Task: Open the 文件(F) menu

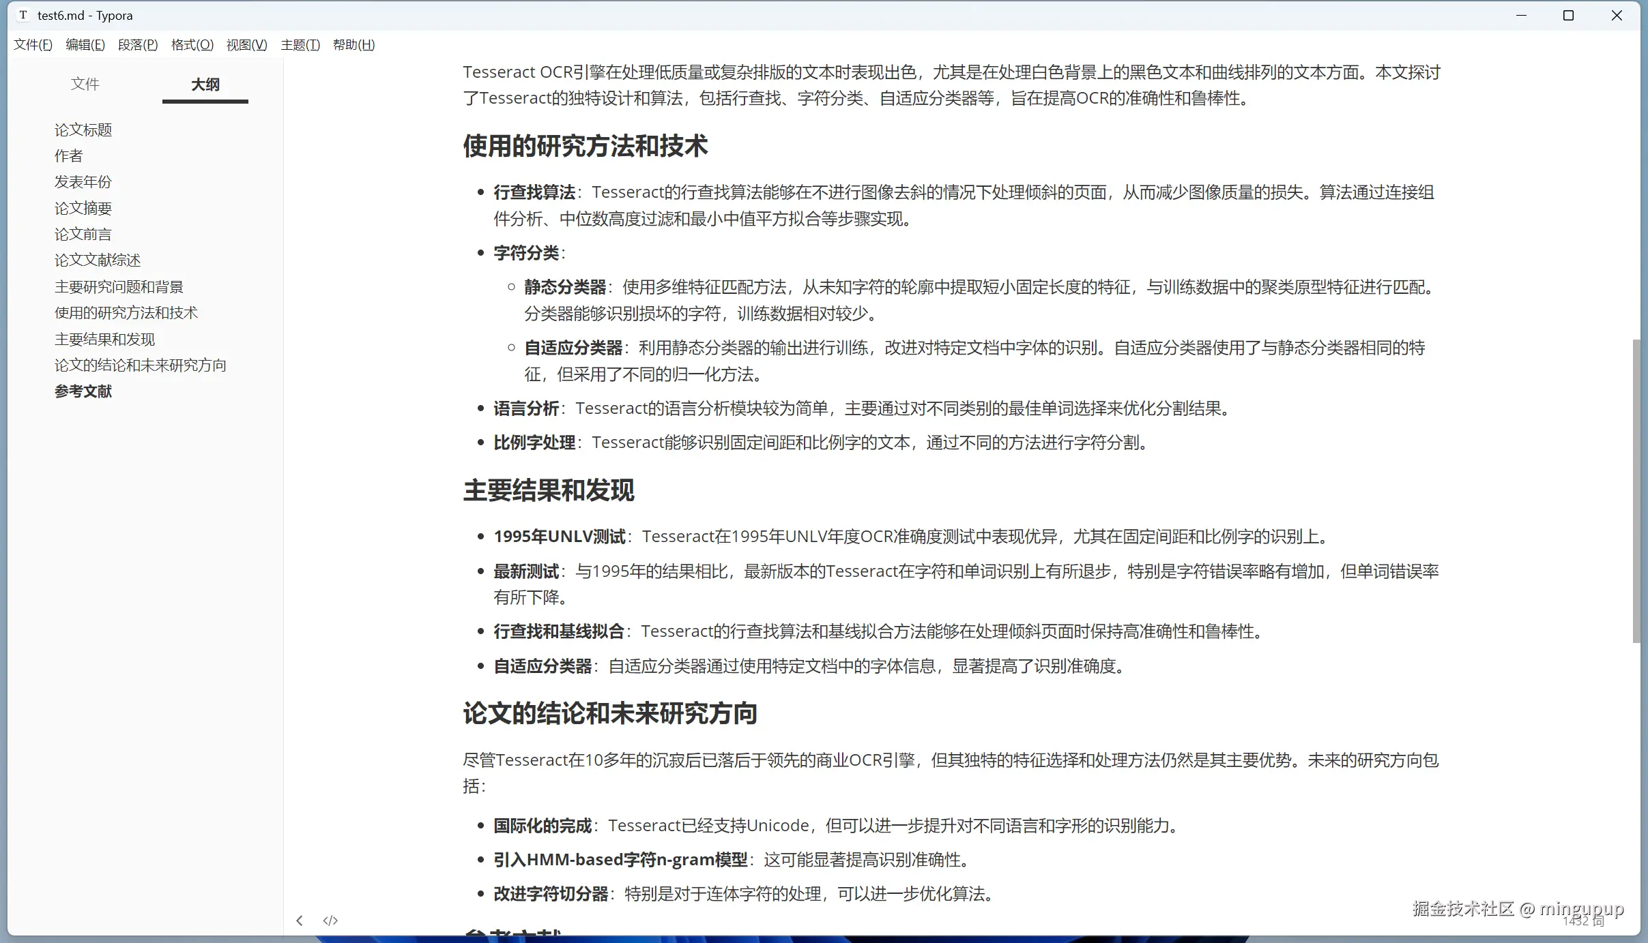Action: pyautogui.click(x=32, y=44)
